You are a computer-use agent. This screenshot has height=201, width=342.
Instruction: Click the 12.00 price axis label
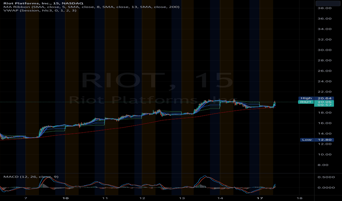324,144
